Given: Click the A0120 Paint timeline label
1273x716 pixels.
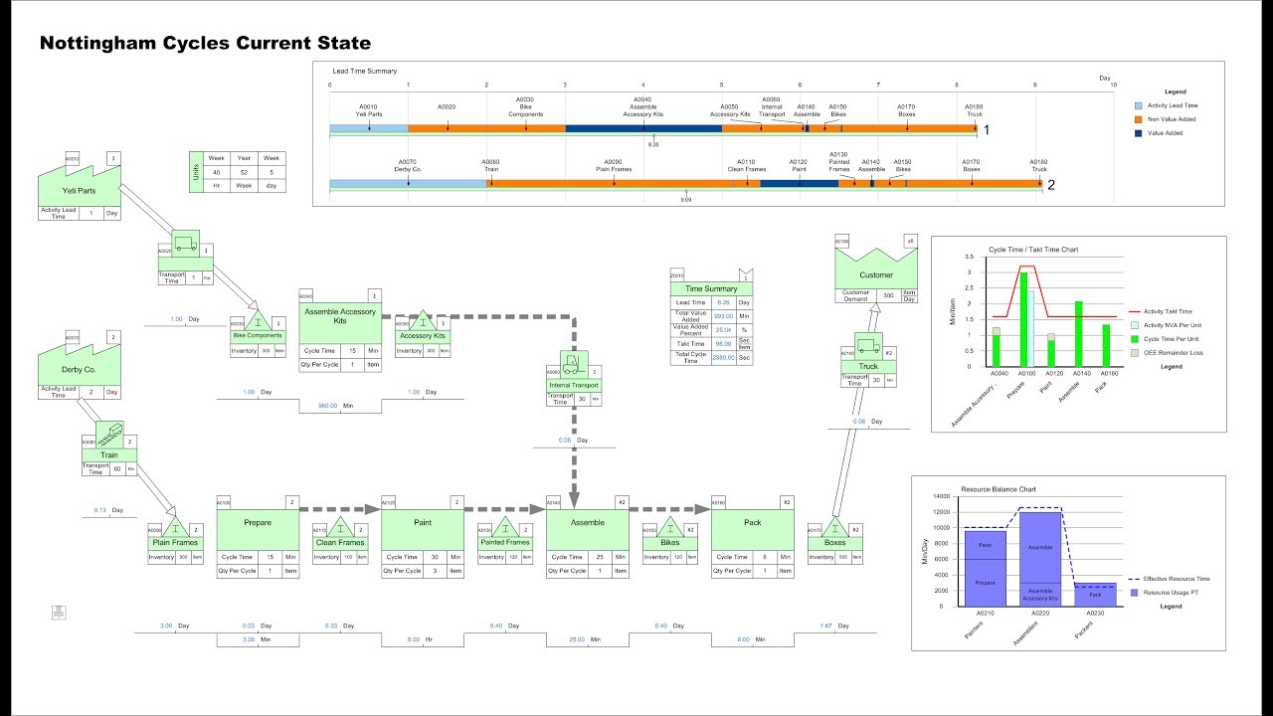Looking at the screenshot, I should 799,166.
